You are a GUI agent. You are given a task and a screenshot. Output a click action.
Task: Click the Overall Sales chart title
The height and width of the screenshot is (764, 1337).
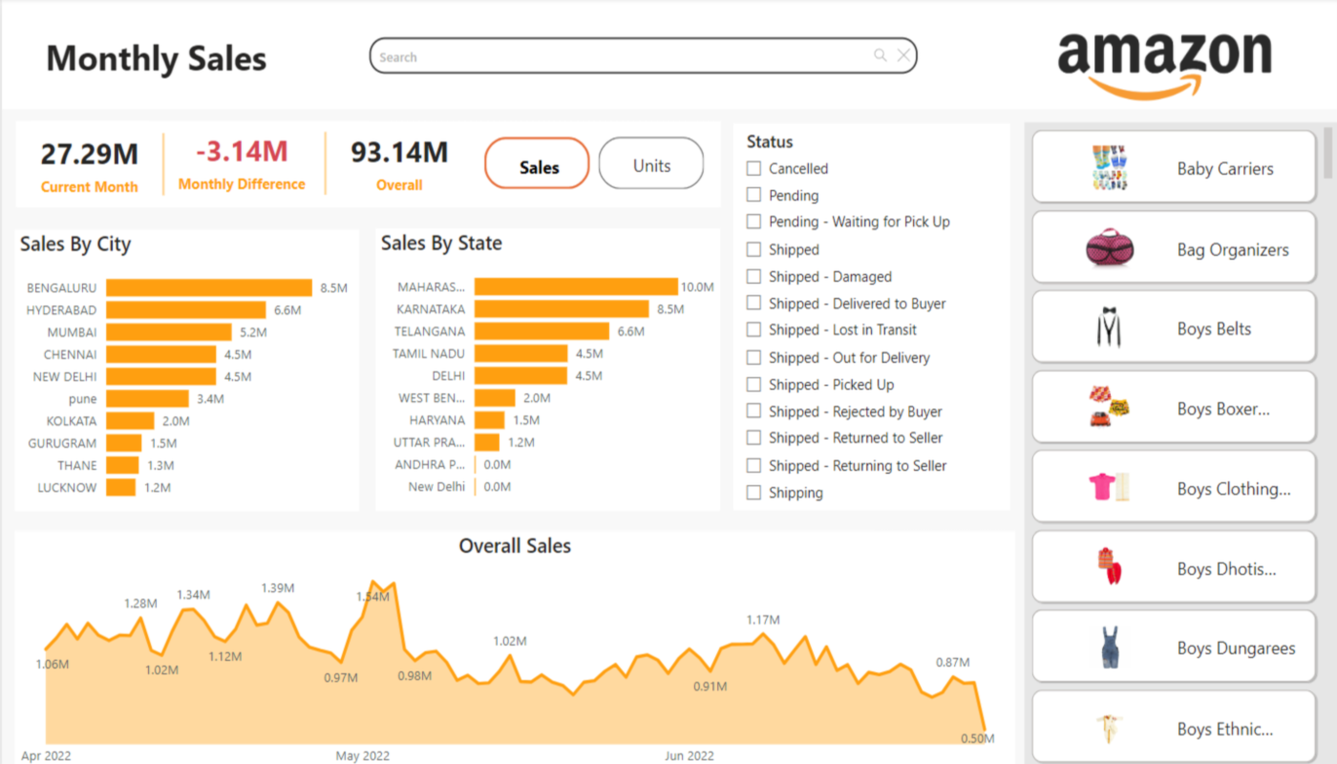tap(515, 546)
